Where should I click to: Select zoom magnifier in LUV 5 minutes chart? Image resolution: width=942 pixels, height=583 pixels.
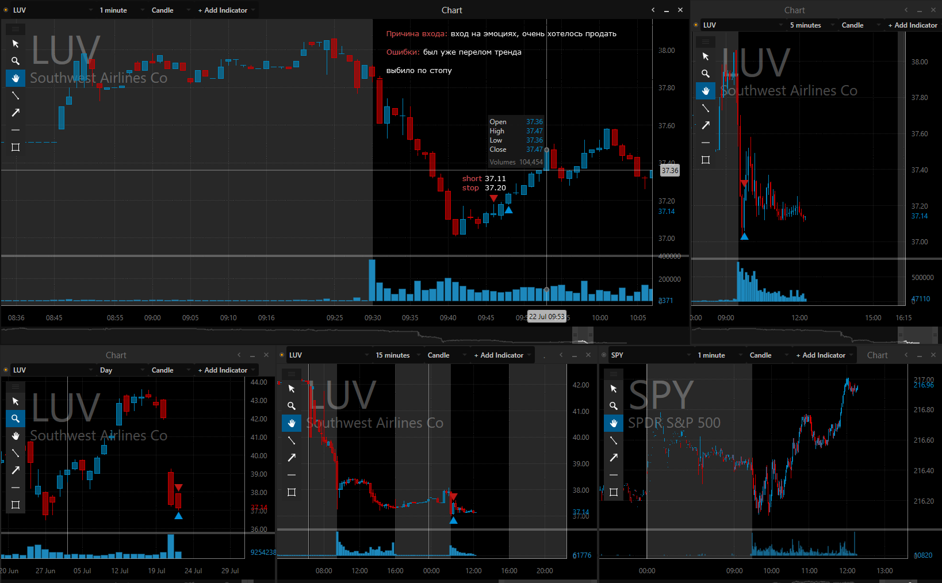coord(706,74)
